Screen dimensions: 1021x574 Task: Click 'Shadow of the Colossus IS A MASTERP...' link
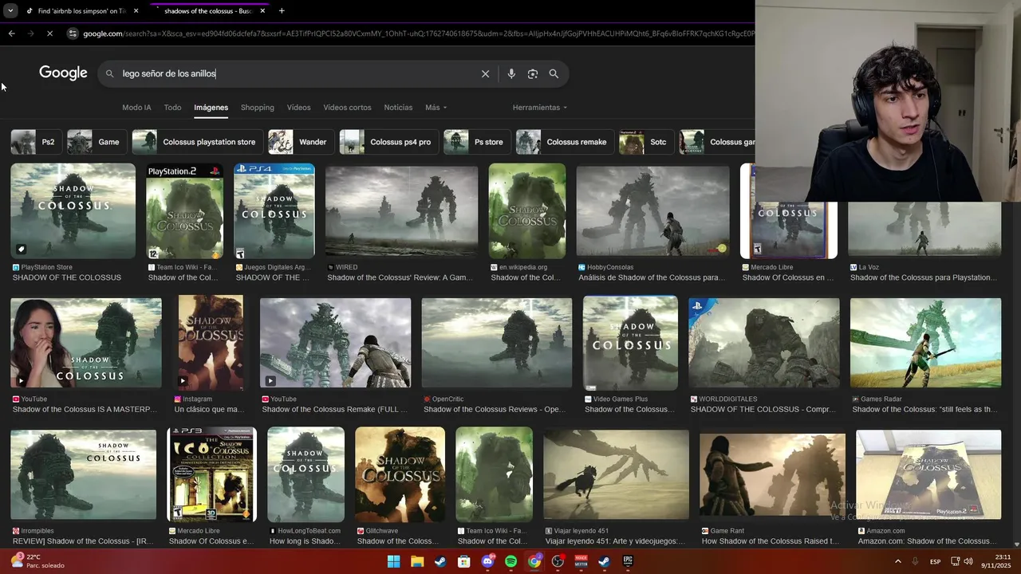(85, 409)
